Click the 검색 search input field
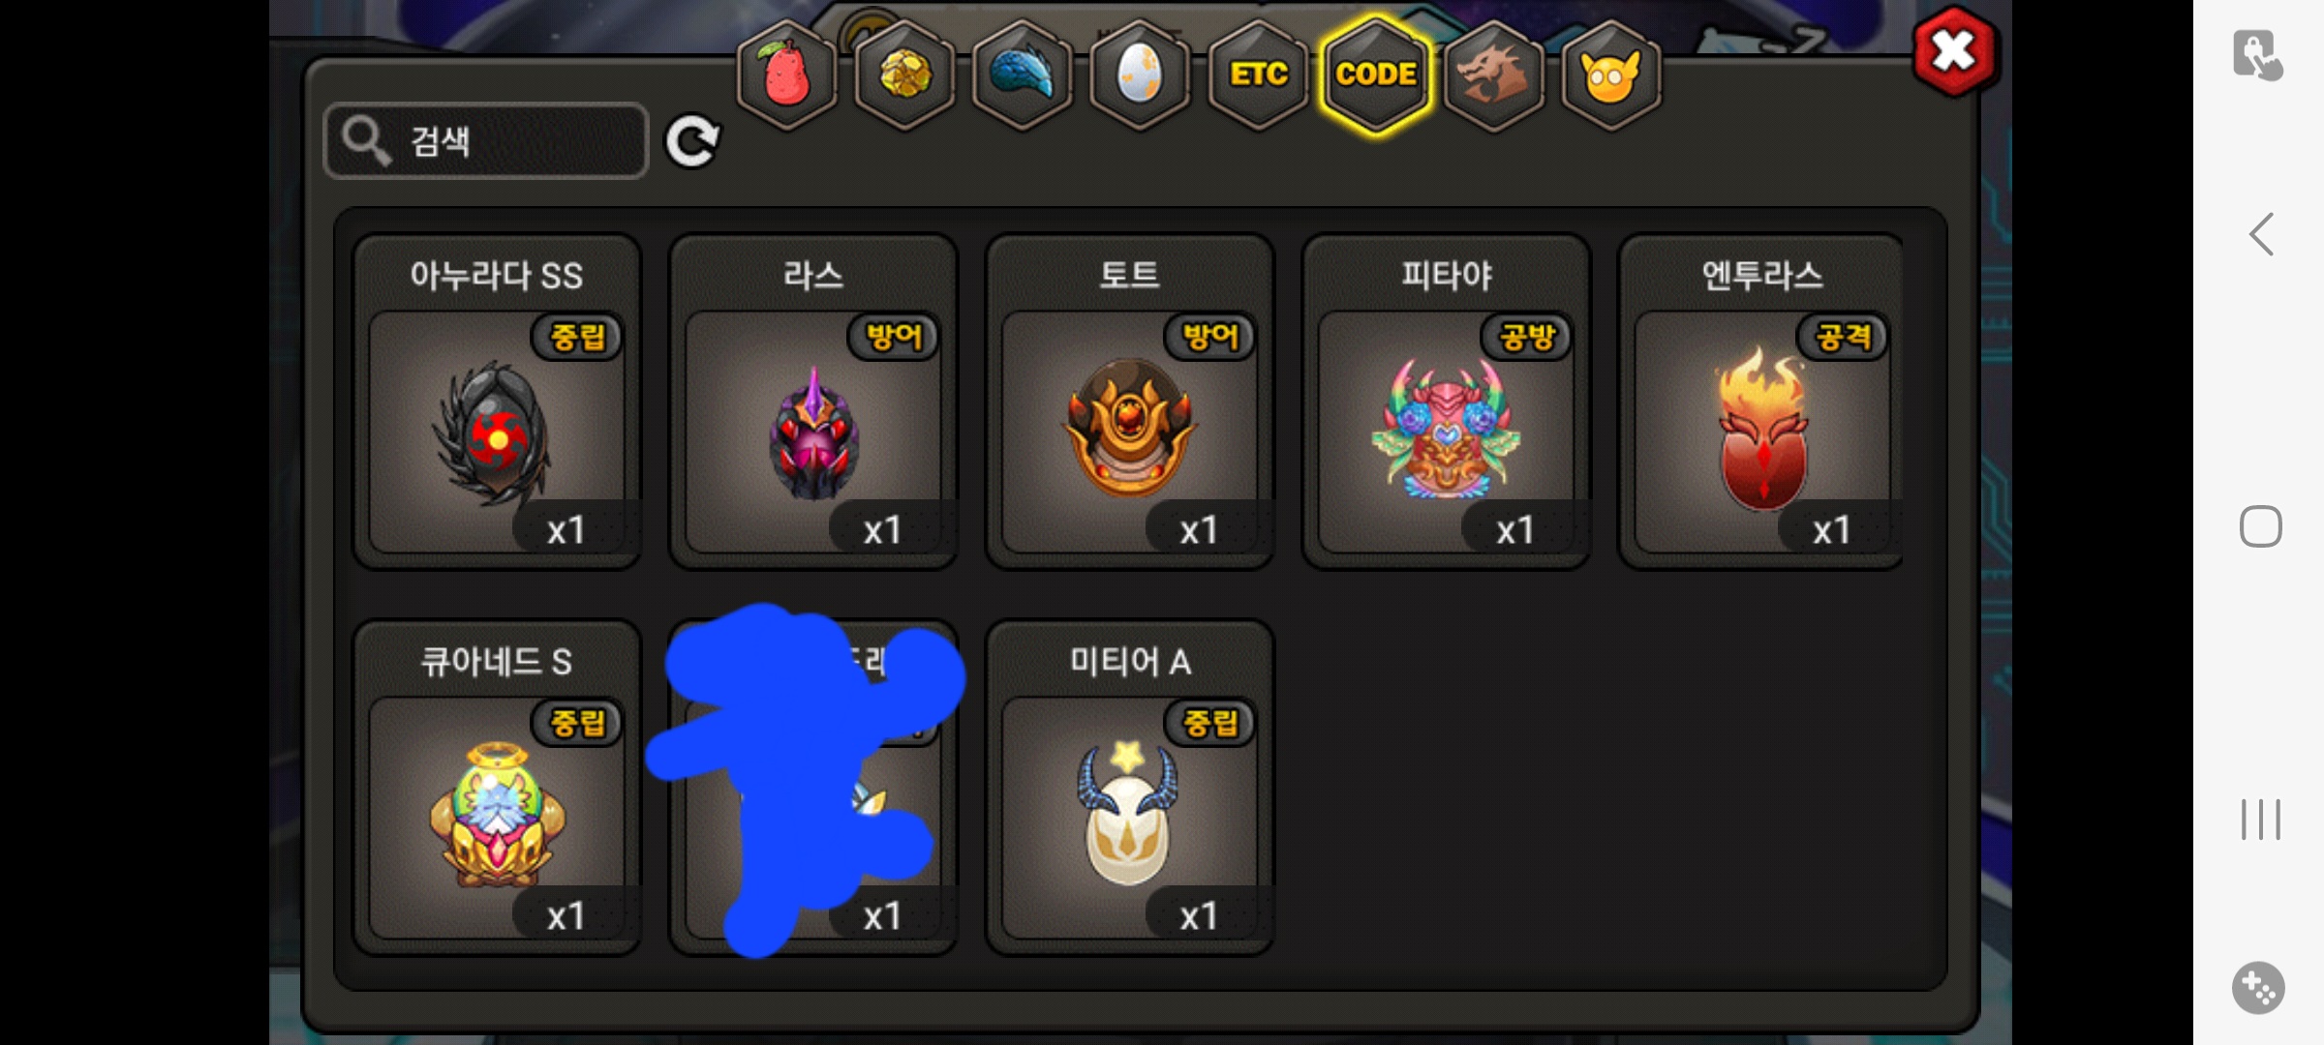Image resolution: width=2324 pixels, height=1045 pixels. [486, 141]
